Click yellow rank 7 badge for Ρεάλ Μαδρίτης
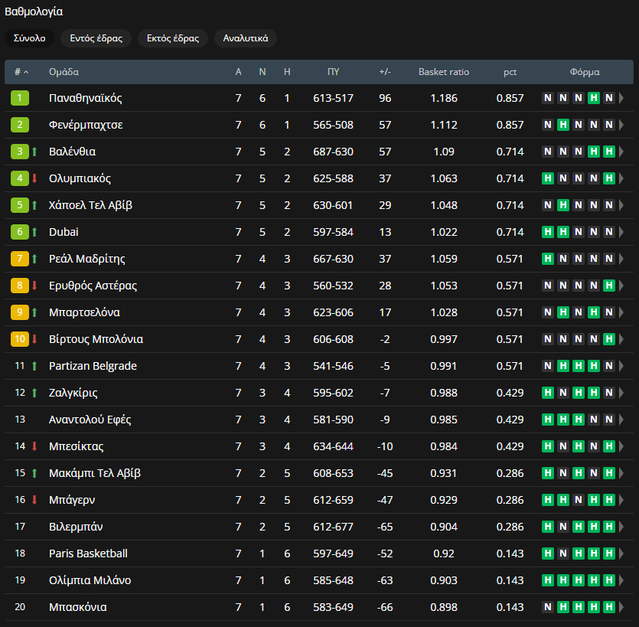This screenshot has height=627, width=639. click(20, 259)
